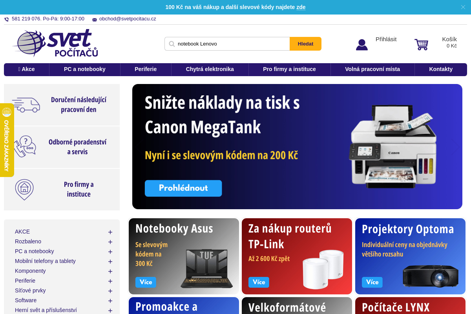Click the Přihlásit login link
Image resolution: width=471 pixels, height=314 pixels.
[x=386, y=39]
